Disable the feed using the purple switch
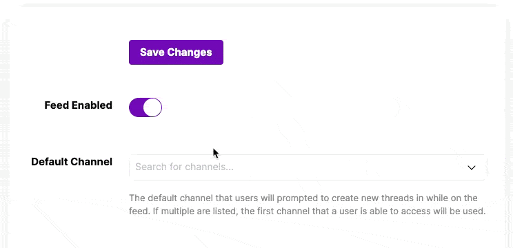This screenshot has width=513, height=248. pyautogui.click(x=145, y=107)
